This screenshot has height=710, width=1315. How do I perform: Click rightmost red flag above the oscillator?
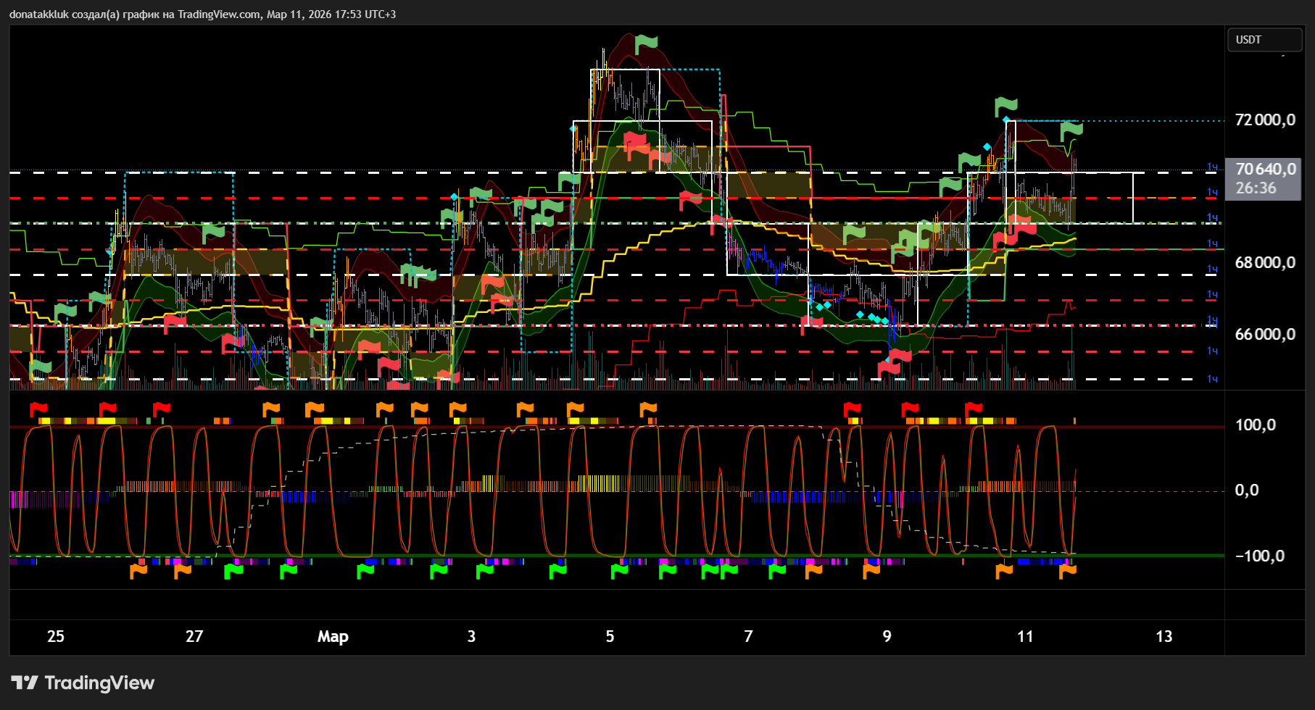973,409
